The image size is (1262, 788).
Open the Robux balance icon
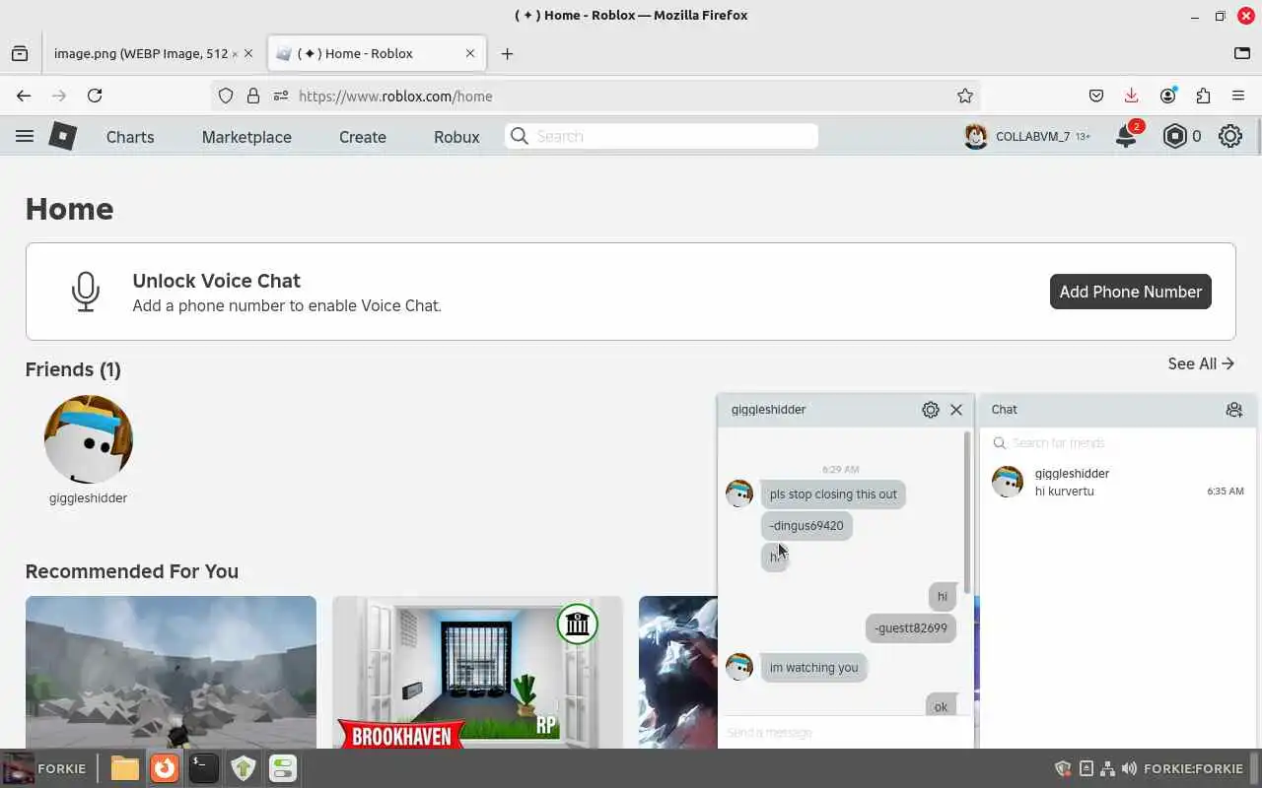point(1174,137)
